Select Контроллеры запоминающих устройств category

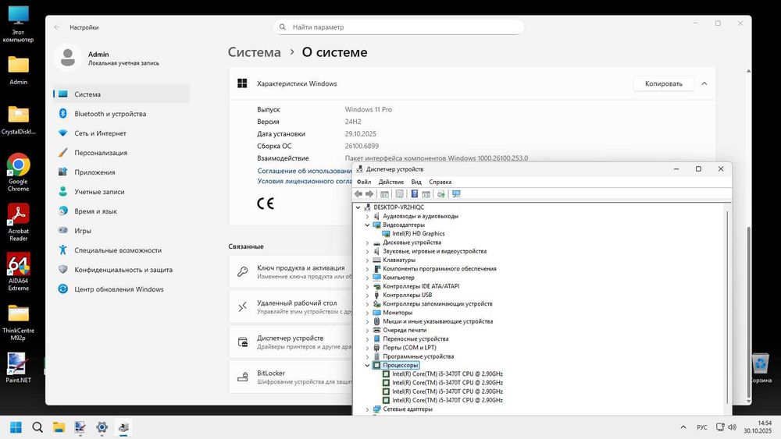tap(437, 304)
